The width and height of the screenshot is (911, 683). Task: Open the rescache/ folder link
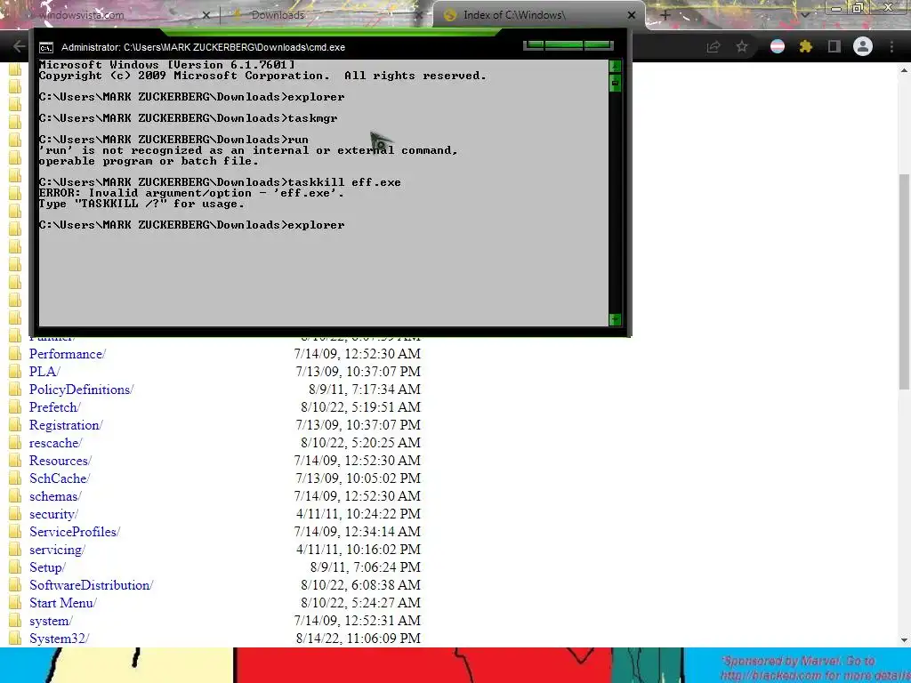point(56,443)
